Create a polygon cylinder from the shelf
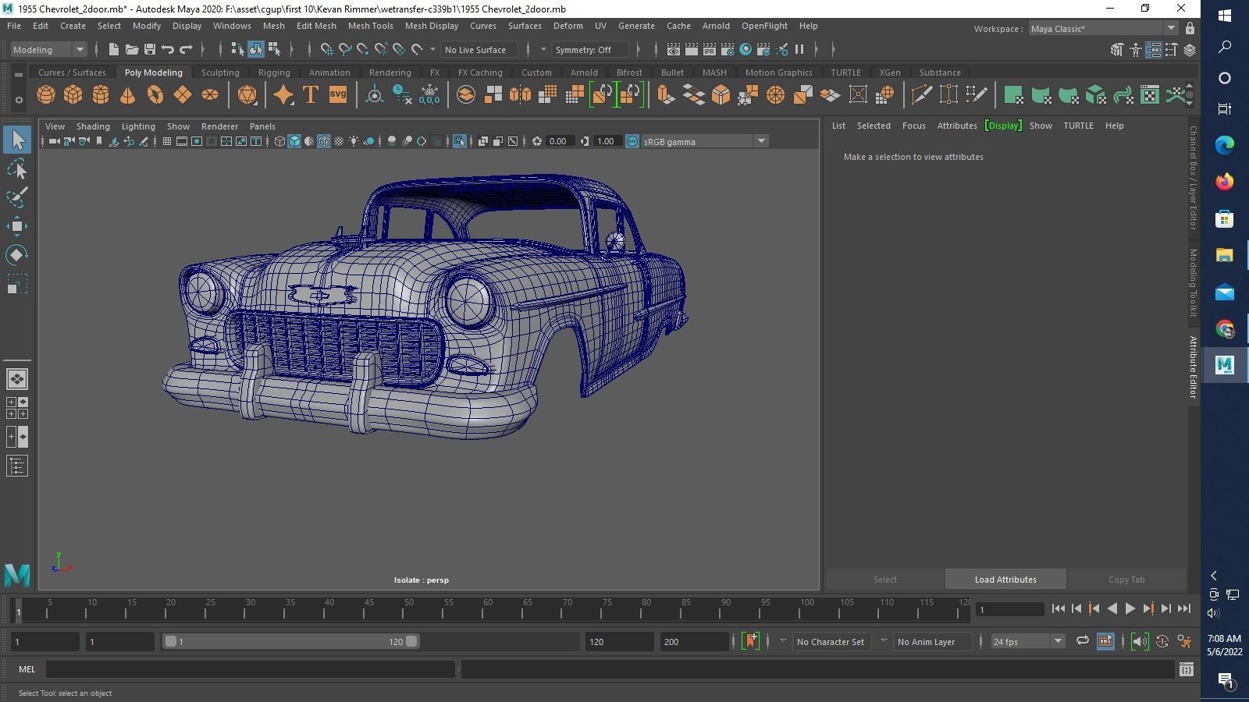The height and width of the screenshot is (702, 1249). 101,95
